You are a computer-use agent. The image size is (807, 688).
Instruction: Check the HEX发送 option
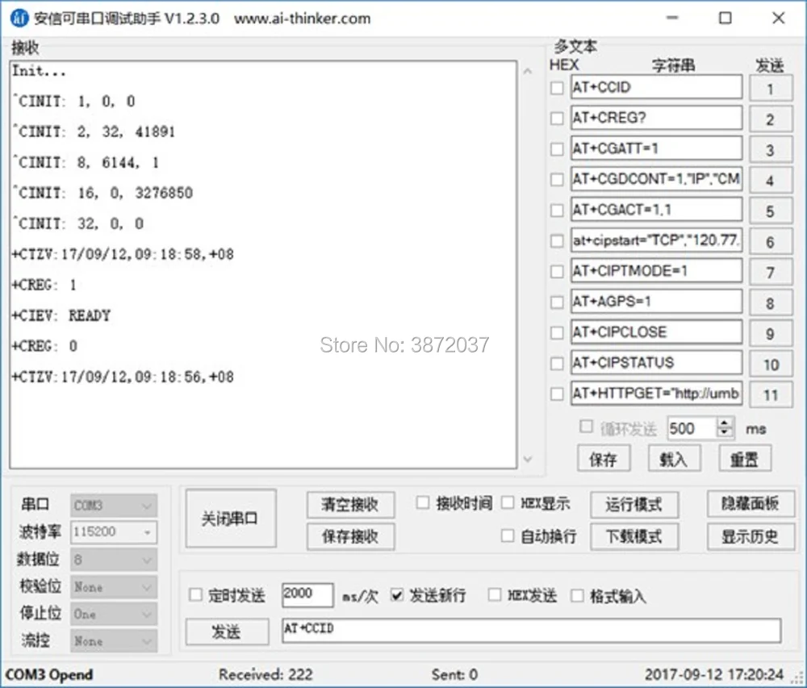point(495,595)
